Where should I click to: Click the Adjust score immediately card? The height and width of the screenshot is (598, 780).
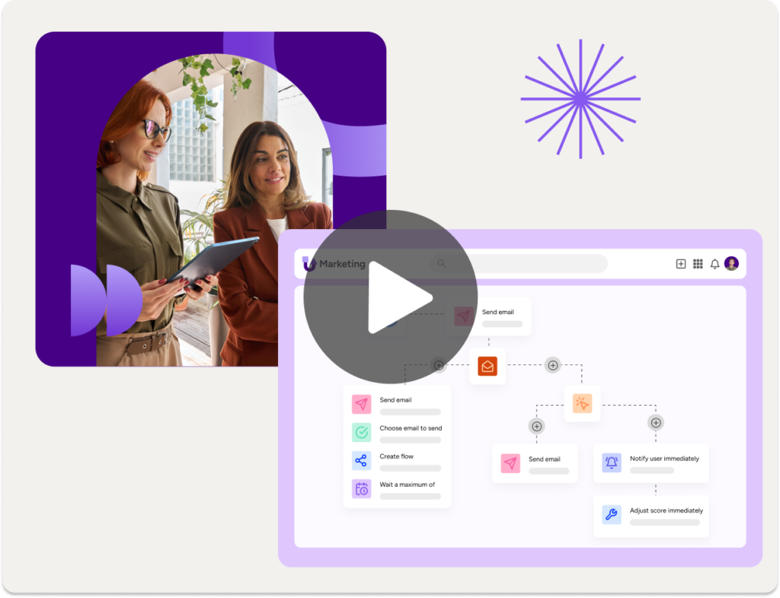[x=651, y=514]
